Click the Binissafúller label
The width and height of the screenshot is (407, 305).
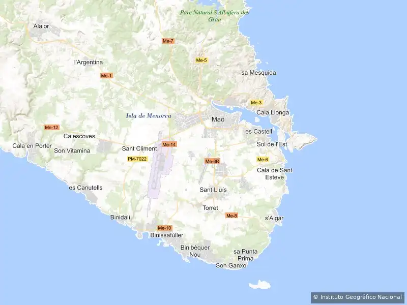pyautogui.click(x=167, y=235)
